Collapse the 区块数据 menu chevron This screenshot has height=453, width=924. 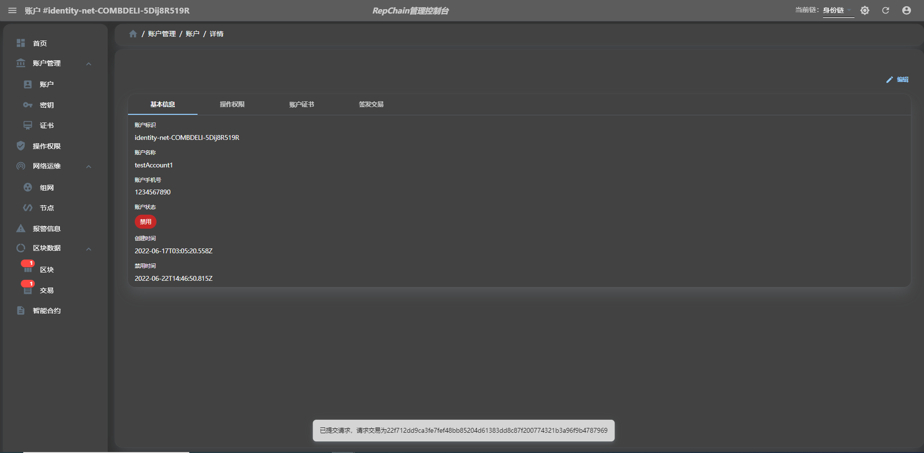pyautogui.click(x=89, y=249)
